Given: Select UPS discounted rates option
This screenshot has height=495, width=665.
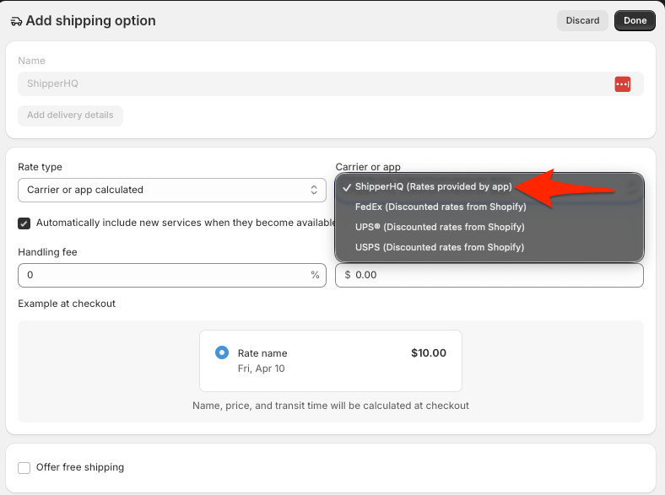Looking at the screenshot, I should coord(440,227).
